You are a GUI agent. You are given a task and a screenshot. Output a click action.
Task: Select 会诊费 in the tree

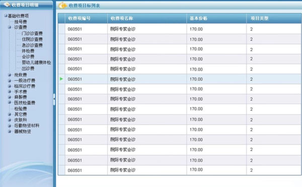28,57
